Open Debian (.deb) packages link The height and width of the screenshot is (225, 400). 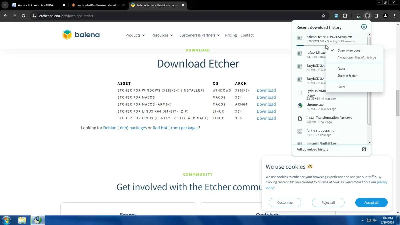pos(125,128)
